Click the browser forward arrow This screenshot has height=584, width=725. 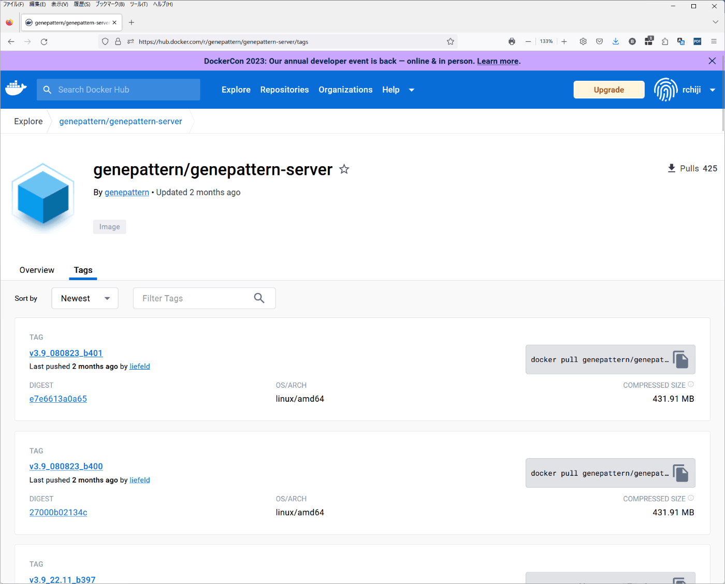point(28,41)
